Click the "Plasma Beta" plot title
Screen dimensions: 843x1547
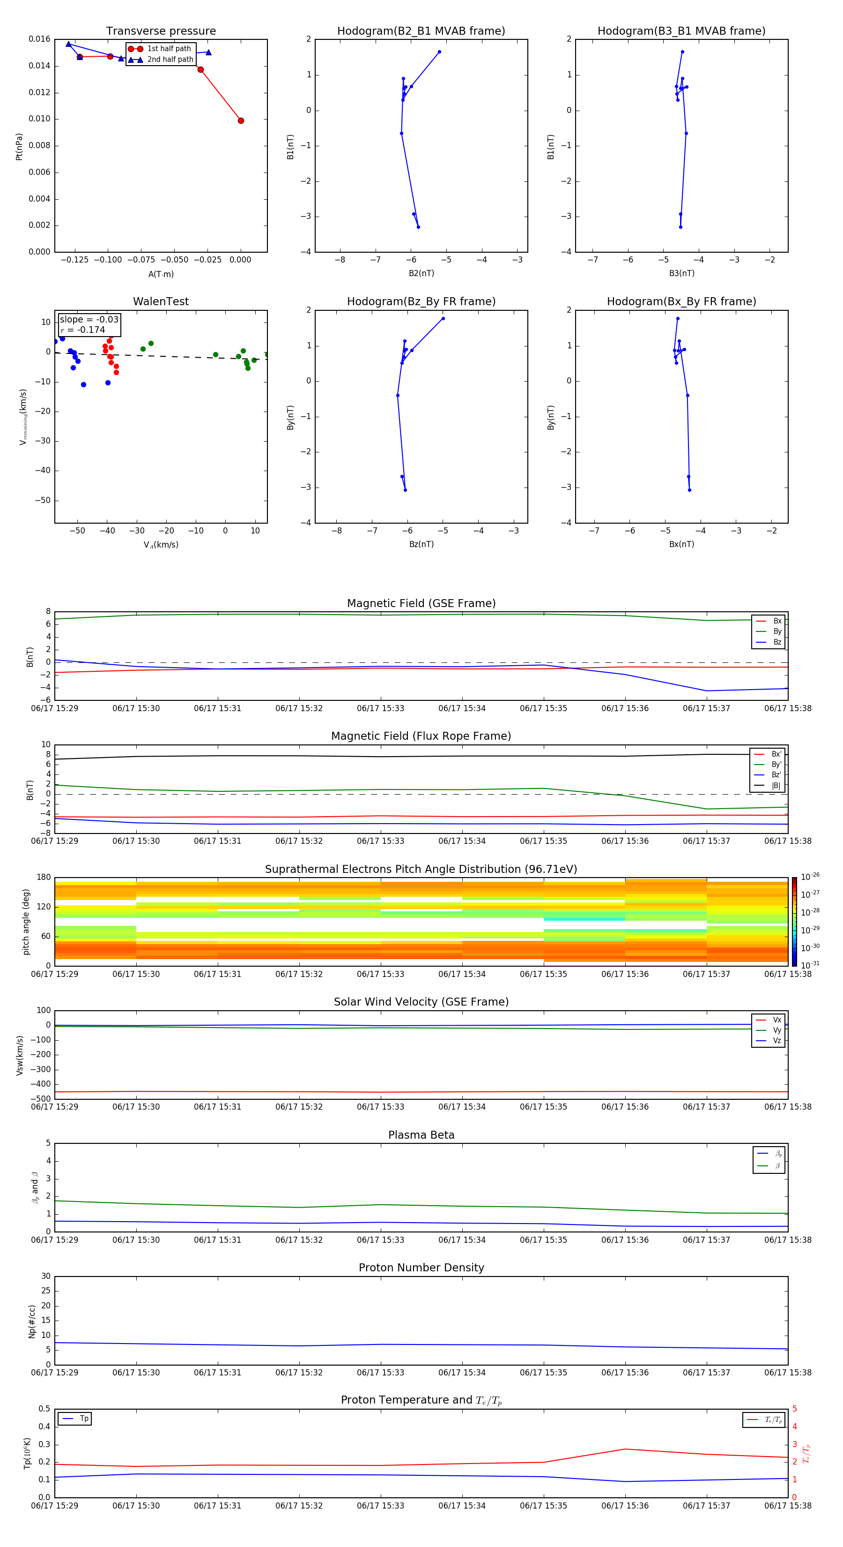coord(421,1135)
